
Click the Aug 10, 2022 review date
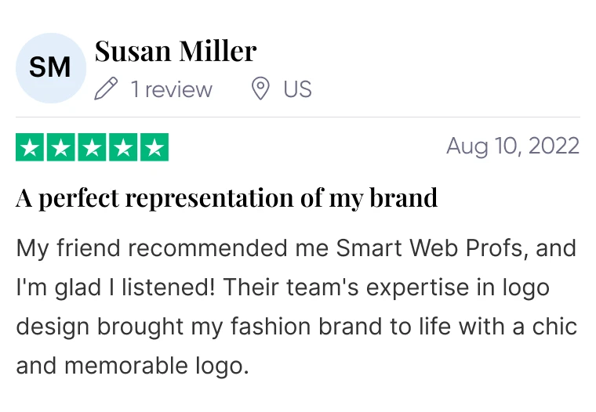513,146
